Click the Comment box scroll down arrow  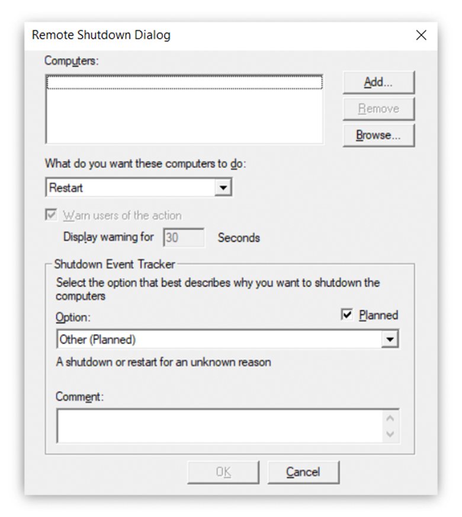point(390,434)
